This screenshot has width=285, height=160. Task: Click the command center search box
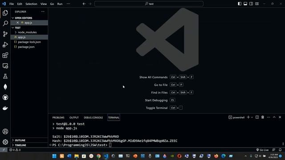[149, 4]
